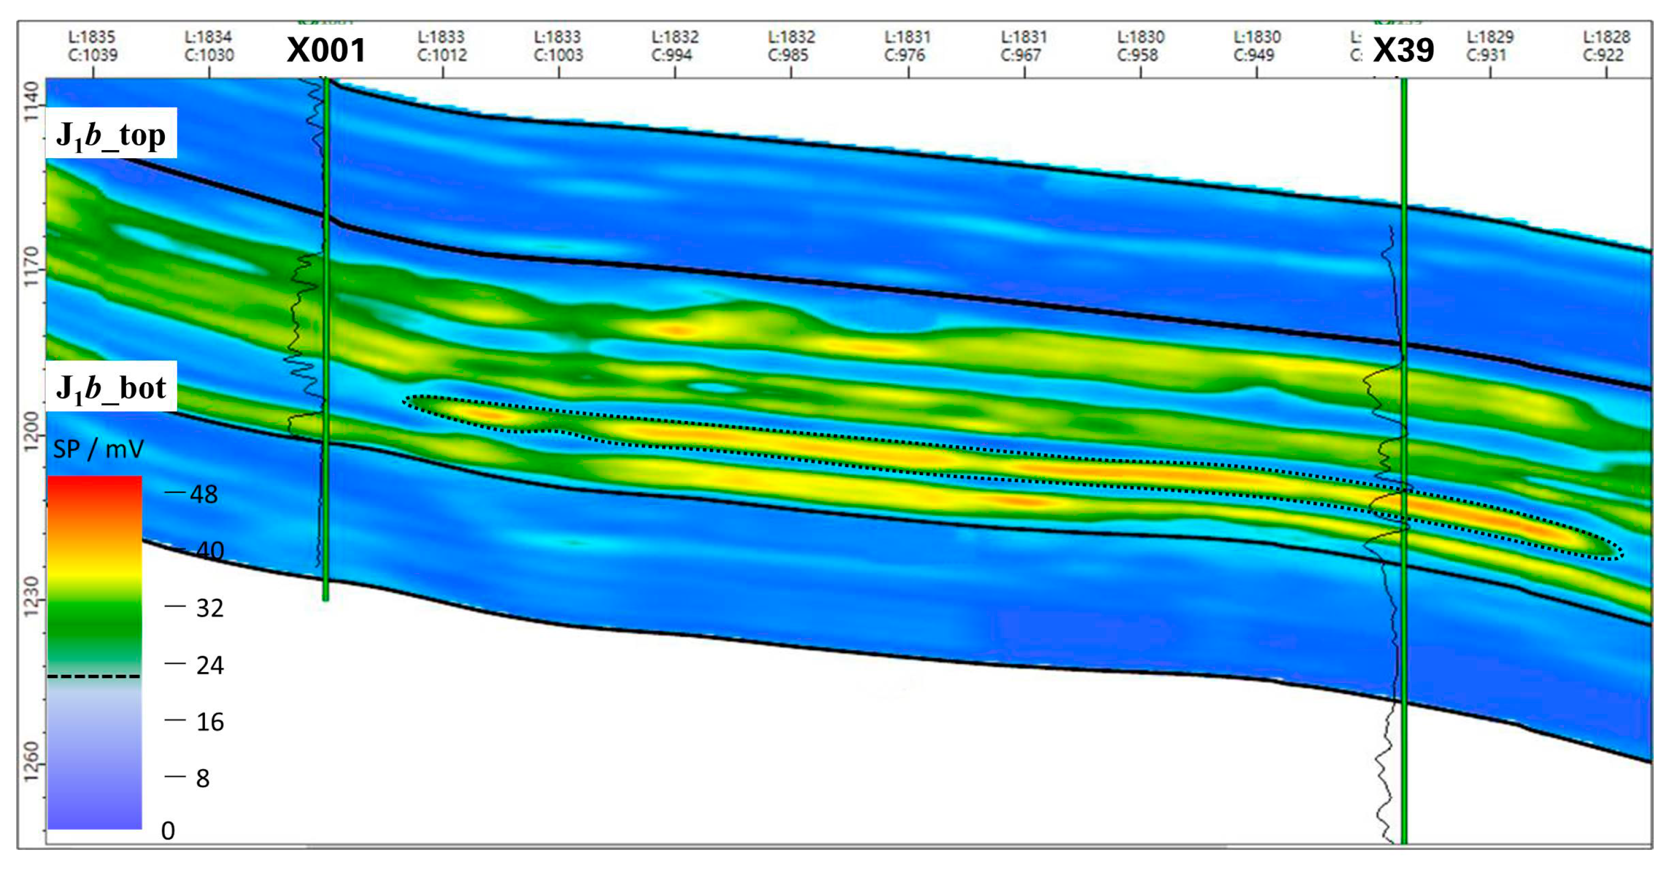Image resolution: width=1670 pixels, height=876 pixels.
Task: Click the X001 well label
Action: click(326, 51)
